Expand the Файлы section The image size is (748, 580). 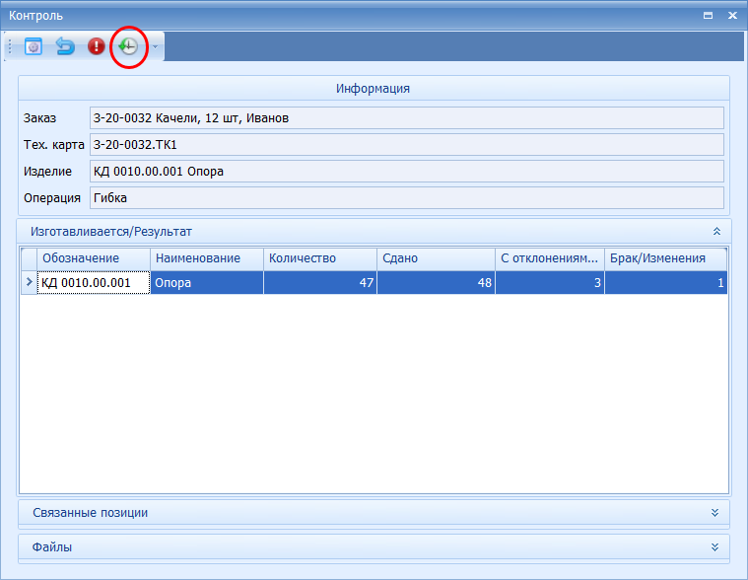716,546
